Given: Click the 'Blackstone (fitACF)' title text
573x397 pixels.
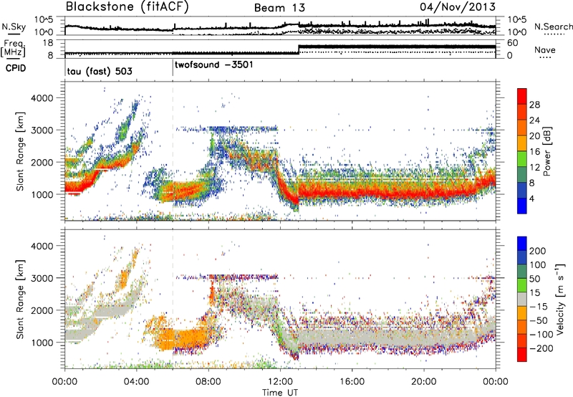Looking at the screenshot, I should pyautogui.click(x=127, y=7).
